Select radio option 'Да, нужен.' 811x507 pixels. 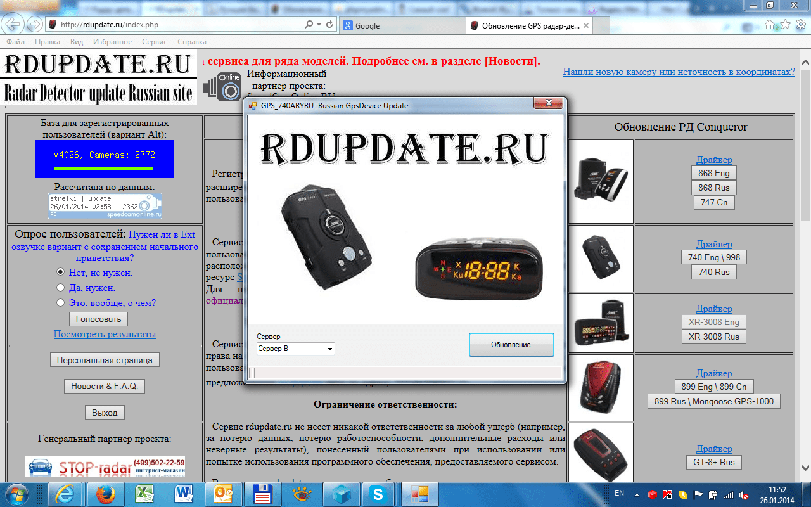click(x=61, y=288)
